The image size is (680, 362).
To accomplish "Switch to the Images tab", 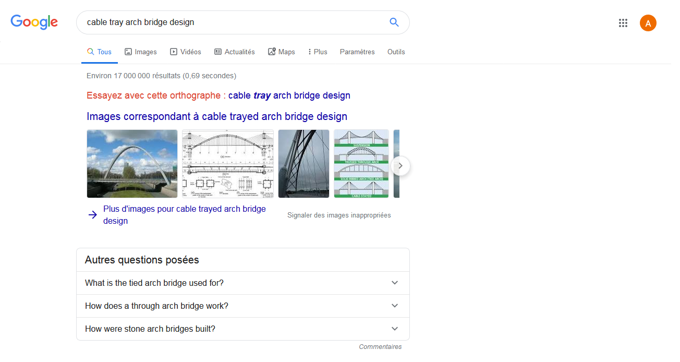I will 141,52.
